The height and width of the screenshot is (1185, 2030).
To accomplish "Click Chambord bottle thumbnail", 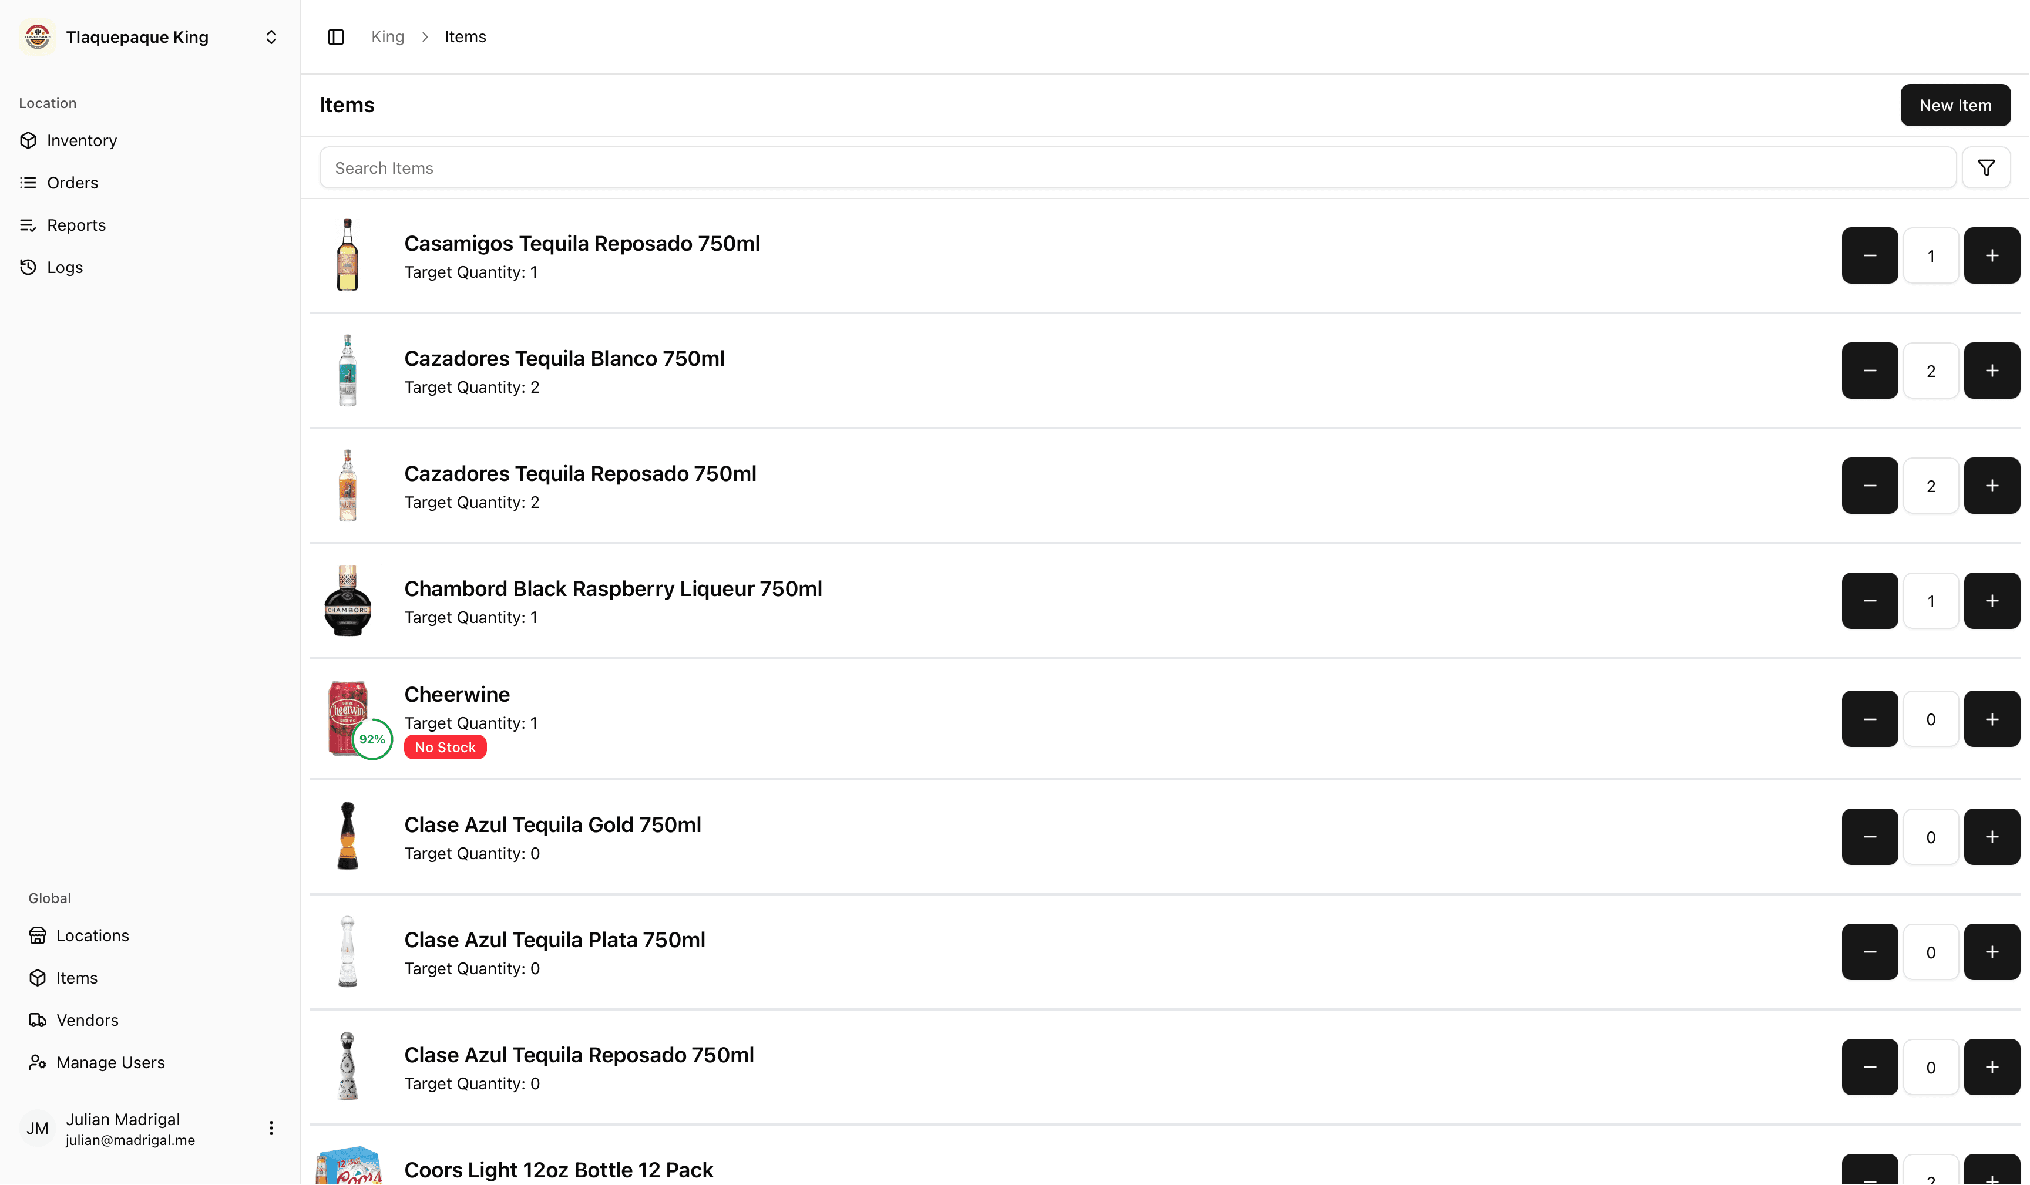I will point(347,600).
